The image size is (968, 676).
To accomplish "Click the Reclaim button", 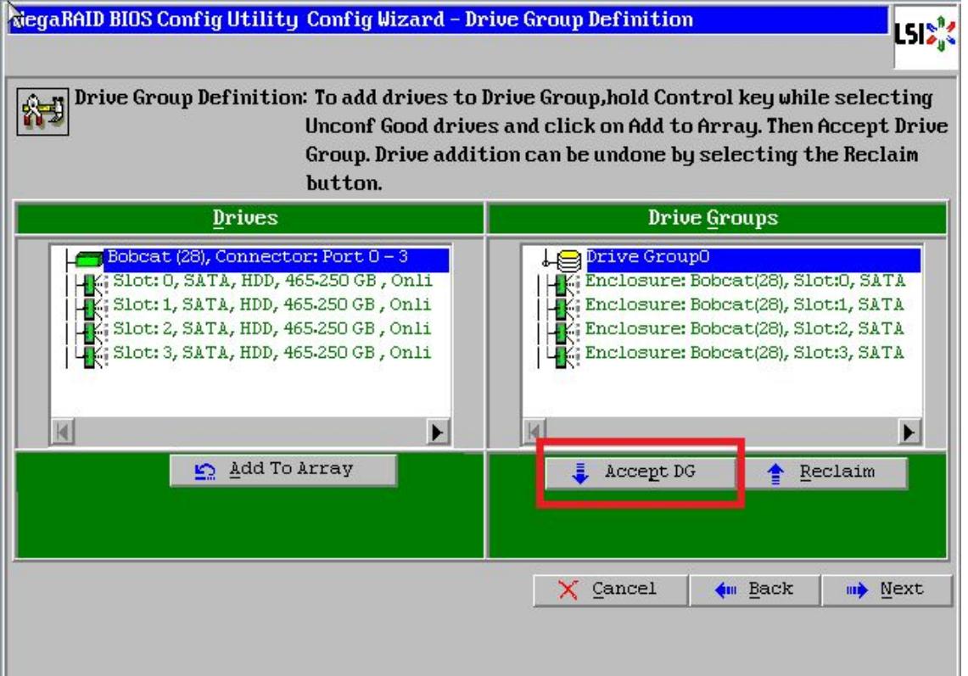I will click(x=826, y=473).
